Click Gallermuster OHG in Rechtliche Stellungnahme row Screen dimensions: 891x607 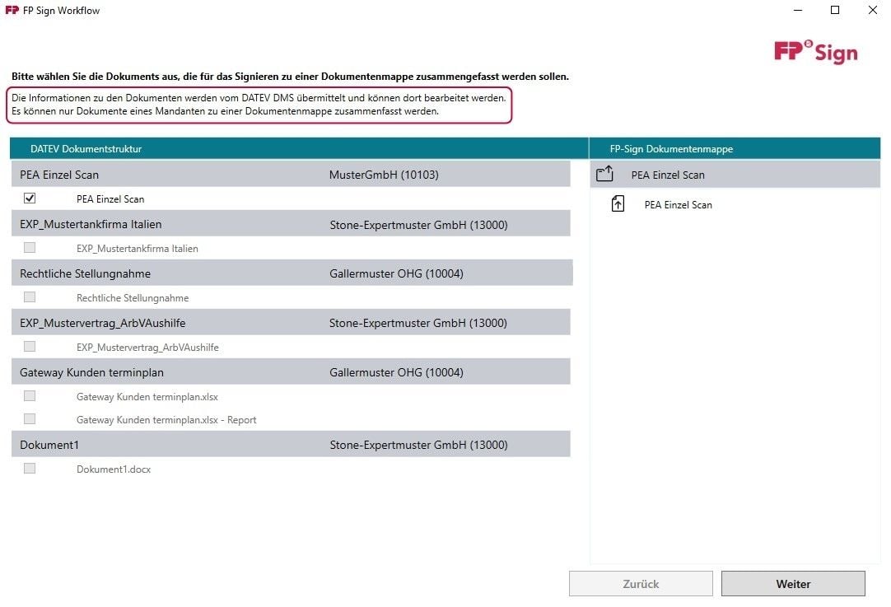(x=396, y=273)
